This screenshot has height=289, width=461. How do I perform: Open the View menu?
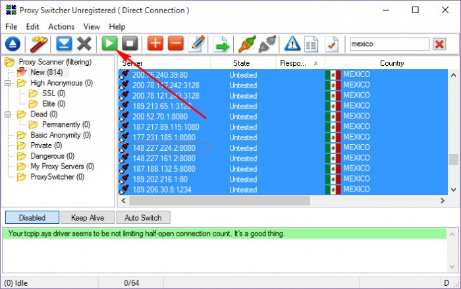tap(92, 26)
